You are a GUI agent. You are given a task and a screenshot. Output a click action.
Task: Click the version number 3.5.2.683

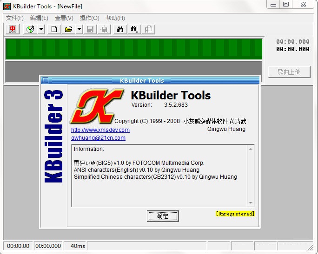click(176, 105)
